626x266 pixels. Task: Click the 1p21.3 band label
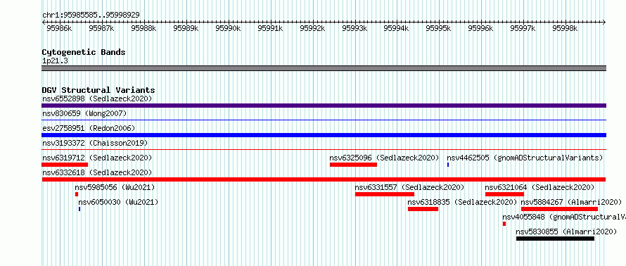click(x=55, y=61)
